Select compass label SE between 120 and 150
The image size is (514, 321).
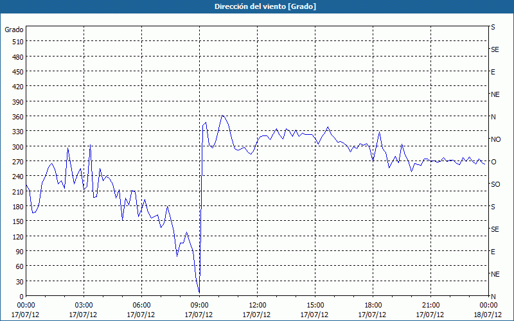click(x=495, y=229)
